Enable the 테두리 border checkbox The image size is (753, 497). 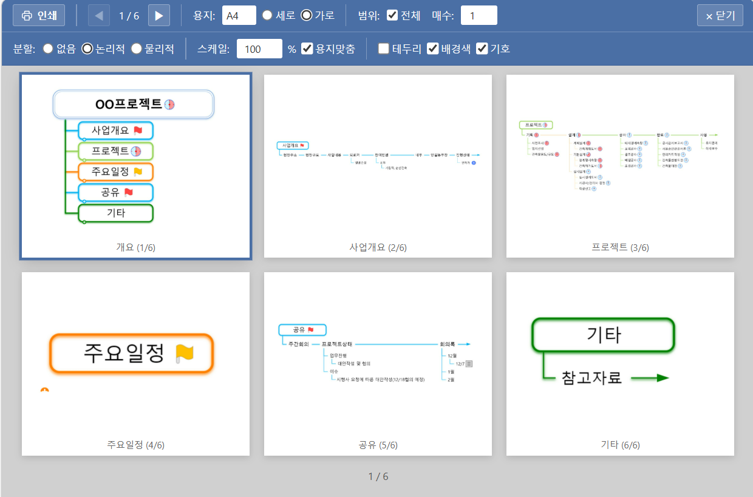click(x=383, y=49)
